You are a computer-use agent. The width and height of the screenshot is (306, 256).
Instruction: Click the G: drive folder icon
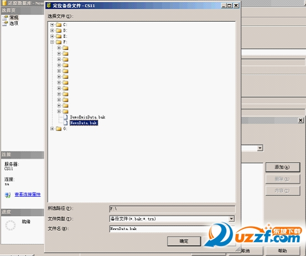(59, 129)
